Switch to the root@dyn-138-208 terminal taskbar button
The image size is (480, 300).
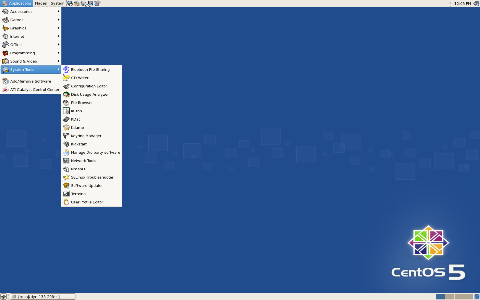(43, 297)
